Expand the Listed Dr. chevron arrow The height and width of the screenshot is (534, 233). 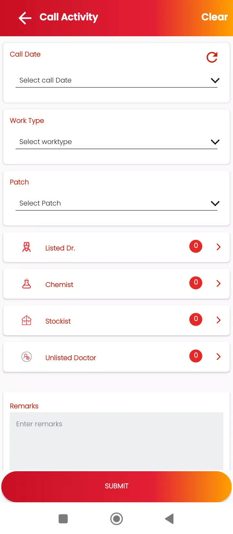(x=218, y=247)
